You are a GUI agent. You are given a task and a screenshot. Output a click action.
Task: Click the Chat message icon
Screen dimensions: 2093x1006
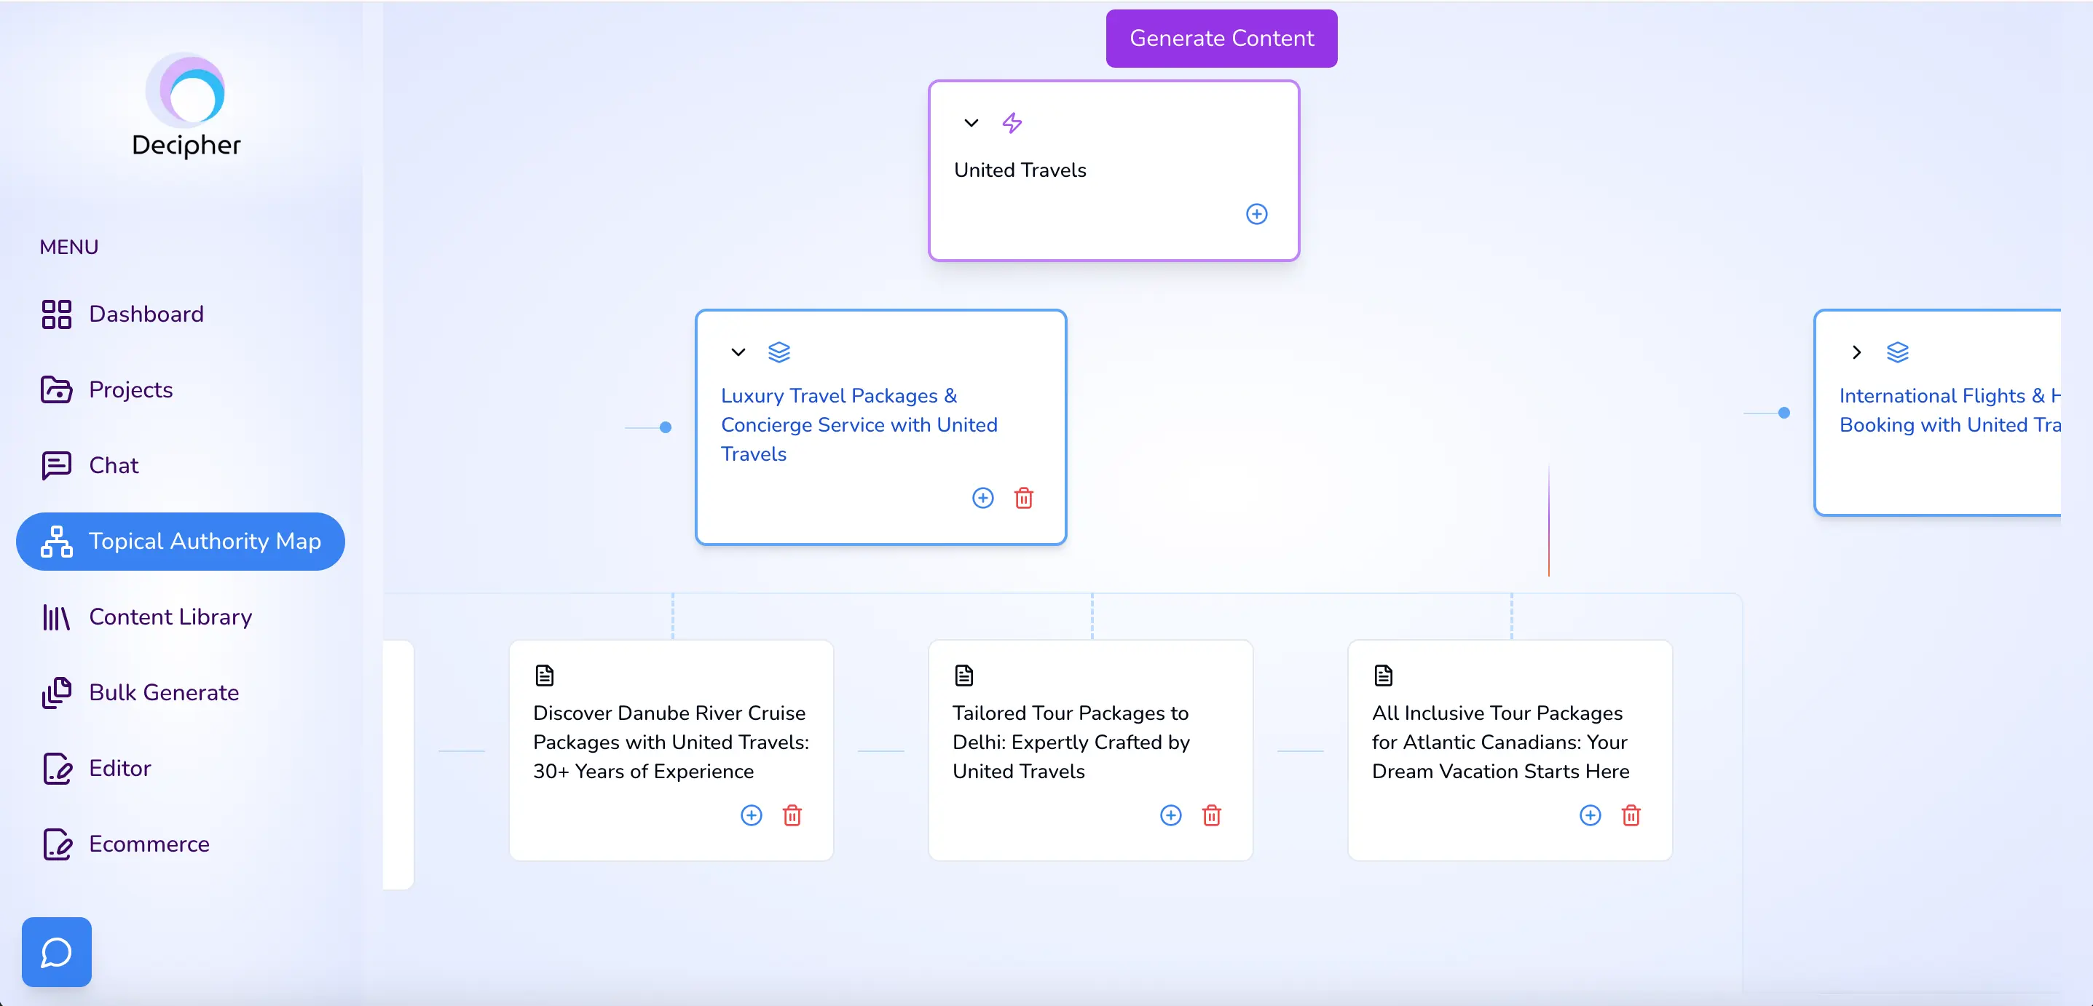tap(56, 464)
